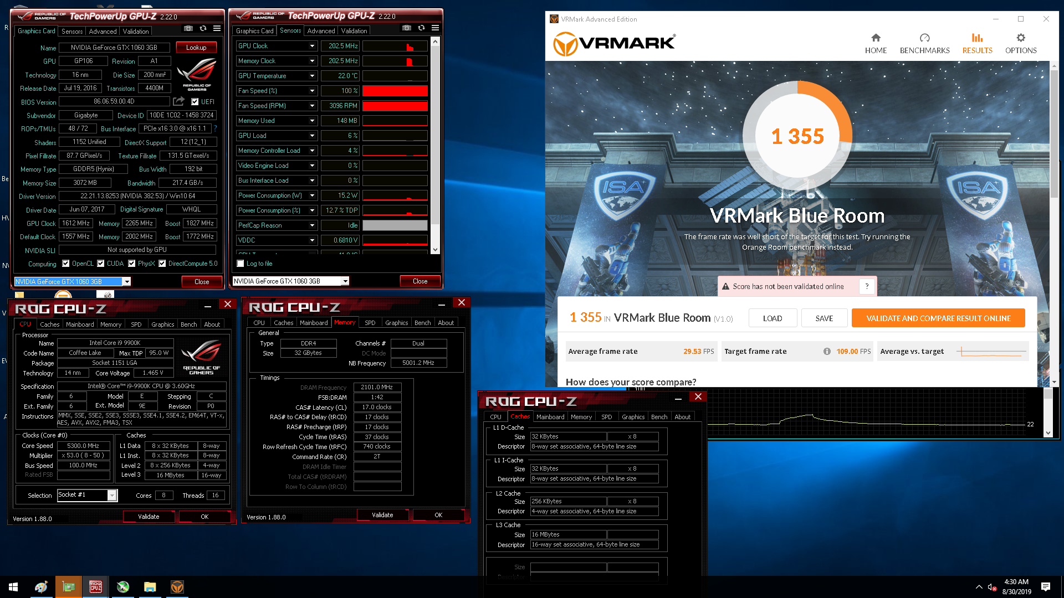Open GPU Temperature sensor dropdown
The image size is (1064, 598).
312,76
